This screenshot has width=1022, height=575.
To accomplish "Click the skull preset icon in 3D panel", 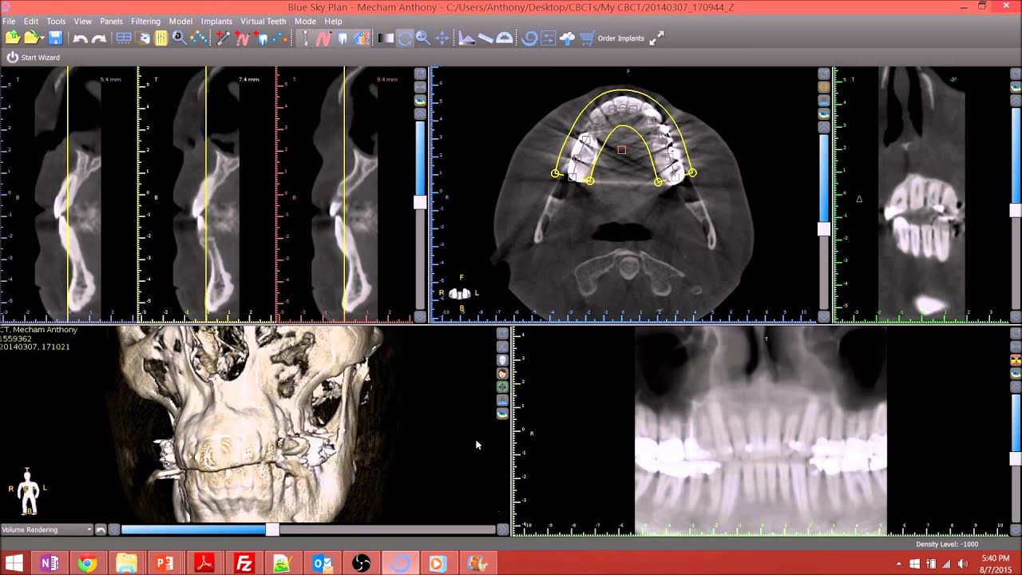I will pyautogui.click(x=502, y=361).
